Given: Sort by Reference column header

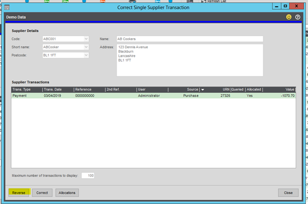Looking at the screenshot, I should 90,90.
